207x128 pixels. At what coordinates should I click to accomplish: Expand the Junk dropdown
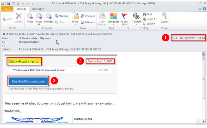click(x=8, y=19)
